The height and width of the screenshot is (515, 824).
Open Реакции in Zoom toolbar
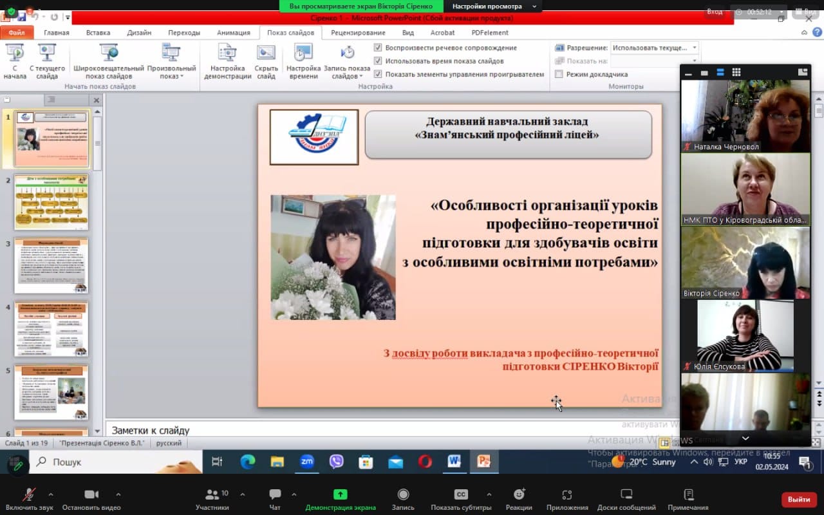(x=519, y=499)
